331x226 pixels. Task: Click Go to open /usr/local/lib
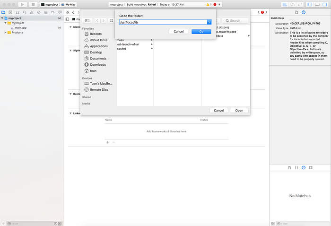tap(201, 32)
